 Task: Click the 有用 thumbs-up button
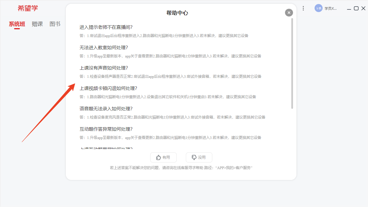(163, 157)
